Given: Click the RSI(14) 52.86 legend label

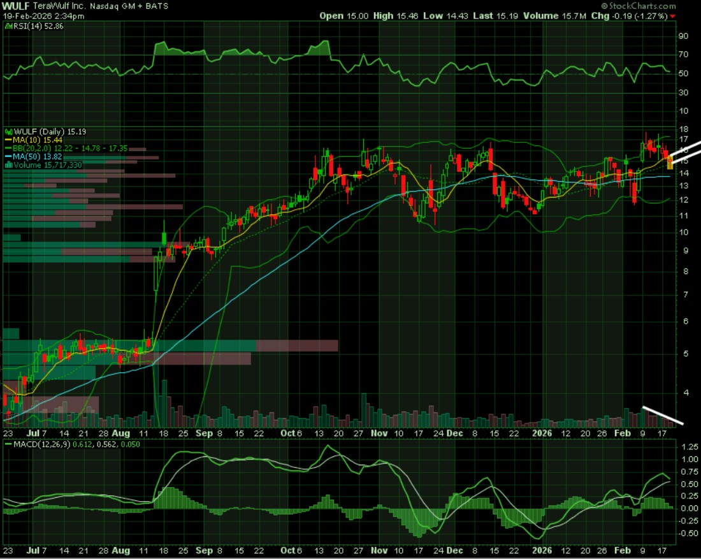Looking at the screenshot, I should 38,26.
